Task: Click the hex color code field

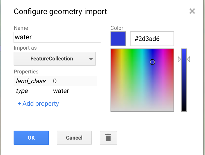Action: click(x=152, y=39)
